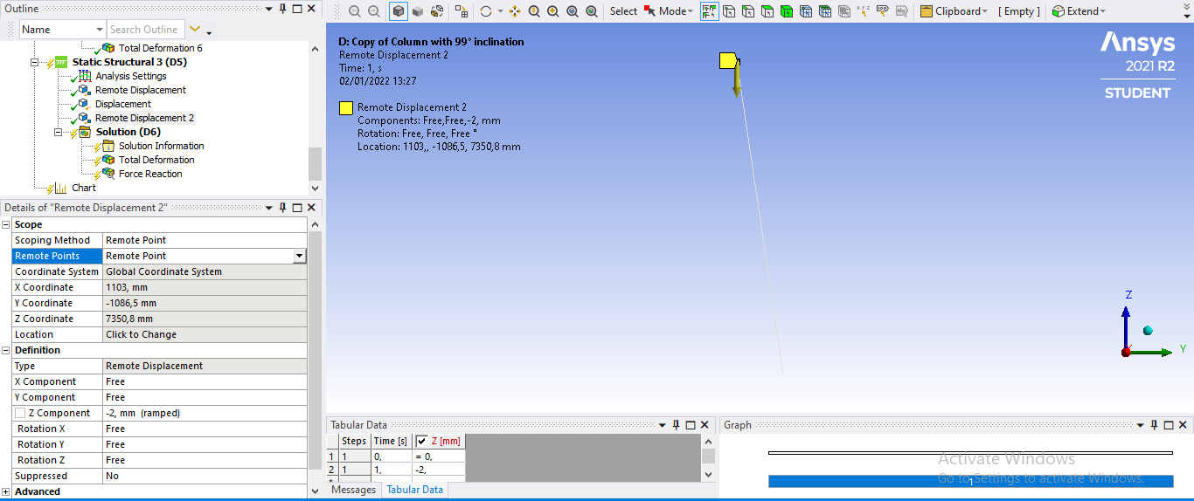
Task: Switch to the Messages tab
Action: [353, 490]
